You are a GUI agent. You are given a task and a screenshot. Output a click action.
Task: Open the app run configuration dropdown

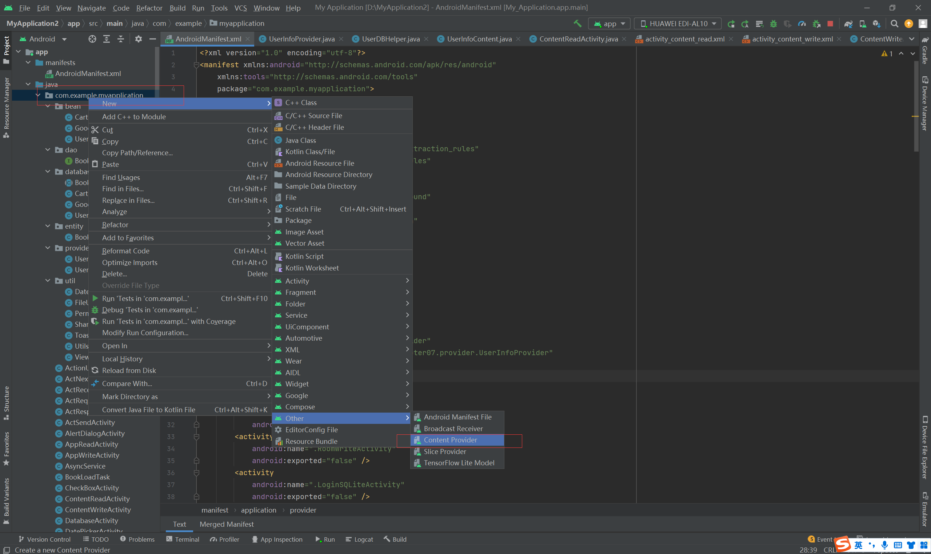pos(609,24)
